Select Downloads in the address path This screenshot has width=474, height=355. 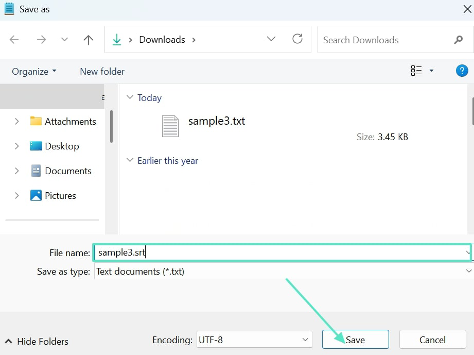tap(162, 40)
